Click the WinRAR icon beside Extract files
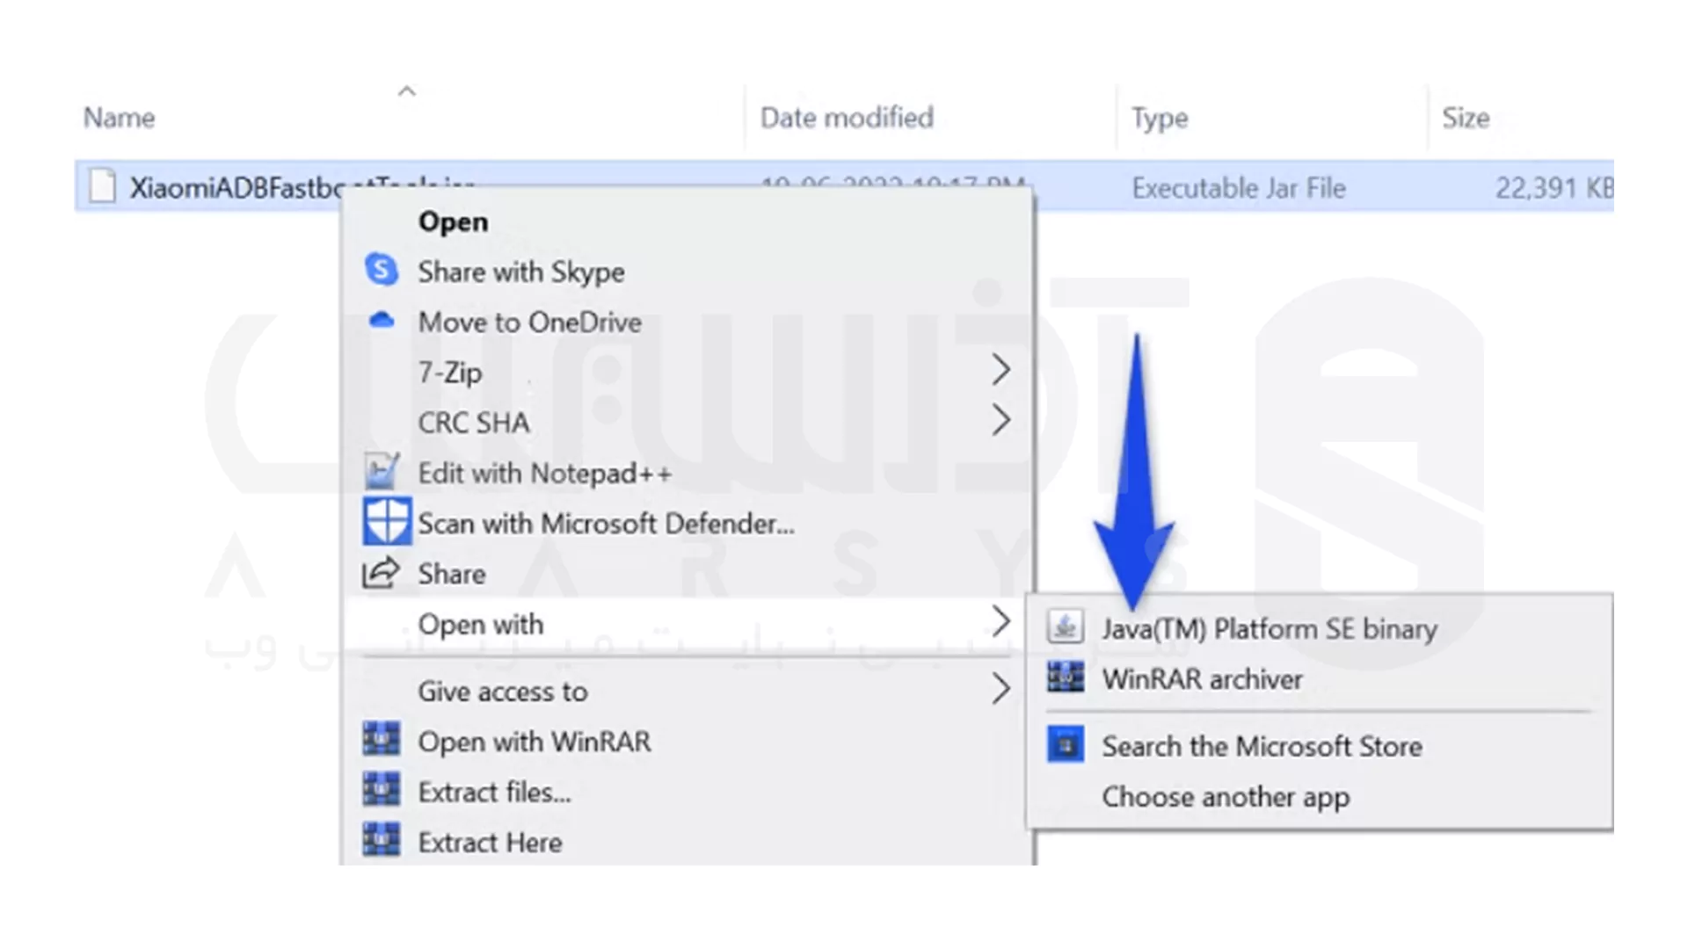 (382, 790)
